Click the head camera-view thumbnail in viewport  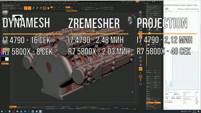pos(130,20)
